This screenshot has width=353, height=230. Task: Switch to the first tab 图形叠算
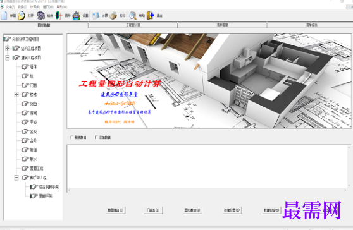click(x=44, y=25)
